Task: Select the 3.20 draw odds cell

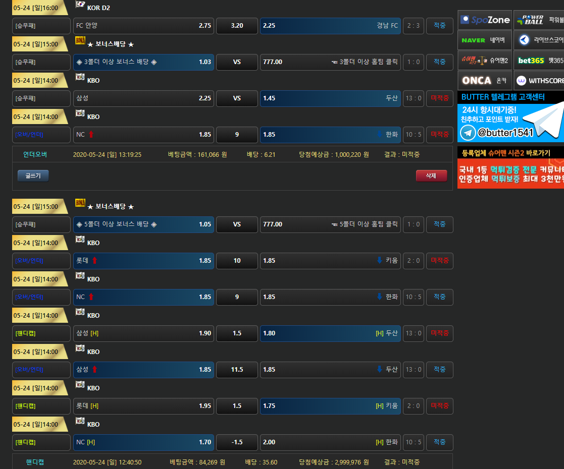Action: click(237, 26)
